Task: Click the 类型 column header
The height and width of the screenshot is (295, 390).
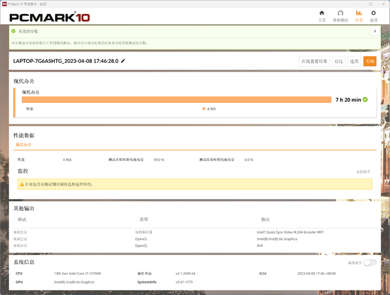Action: 144,219
